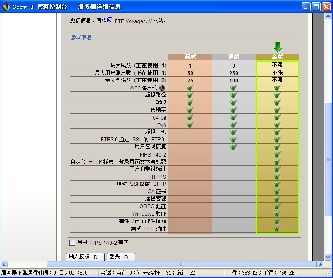Click gold checkmark for FIPS 140-2
Screen dimensions: 333x278
click(277, 154)
